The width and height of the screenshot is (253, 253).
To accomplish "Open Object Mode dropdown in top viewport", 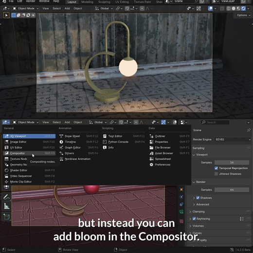I will (26, 8).
